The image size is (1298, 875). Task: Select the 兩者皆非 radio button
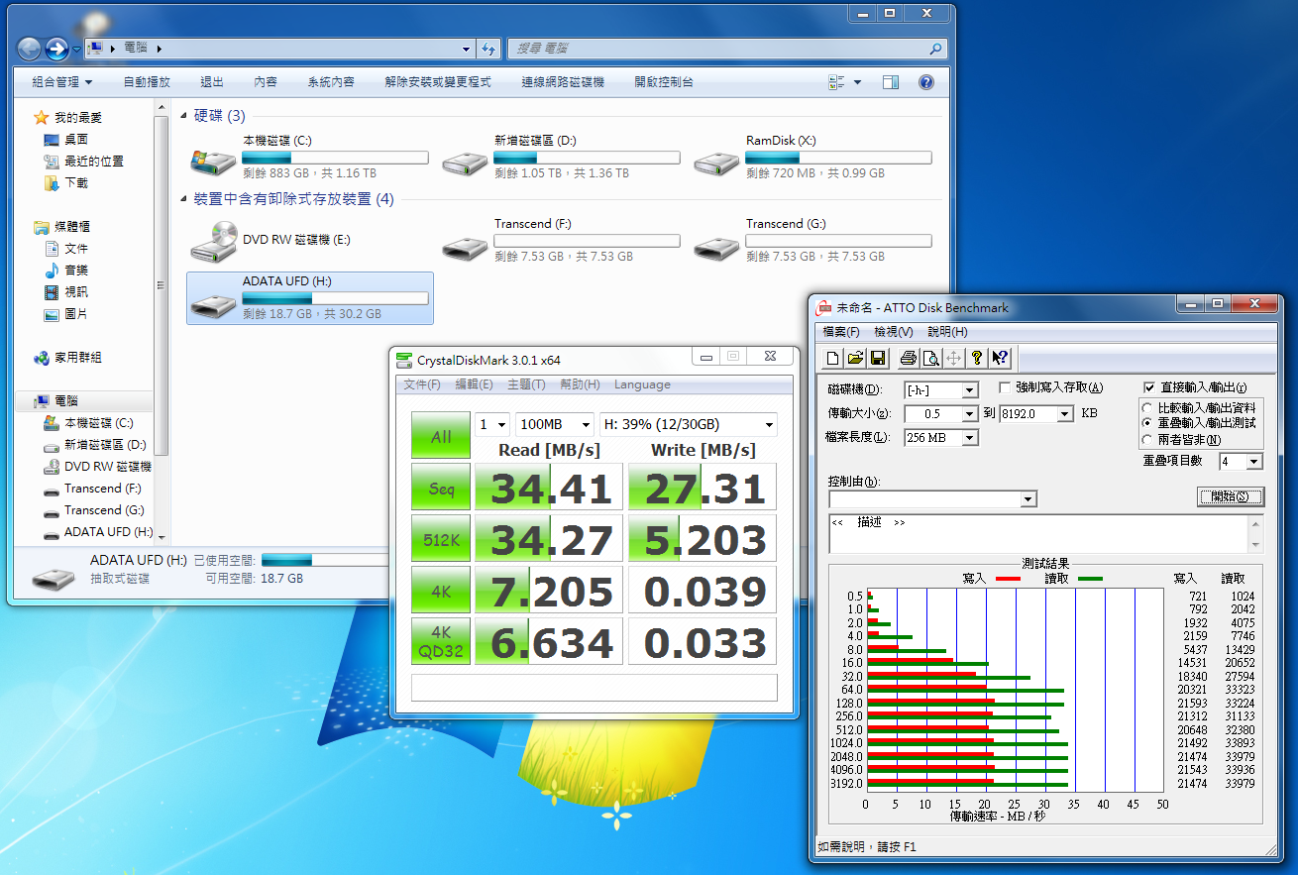(x=1148, y=439)
